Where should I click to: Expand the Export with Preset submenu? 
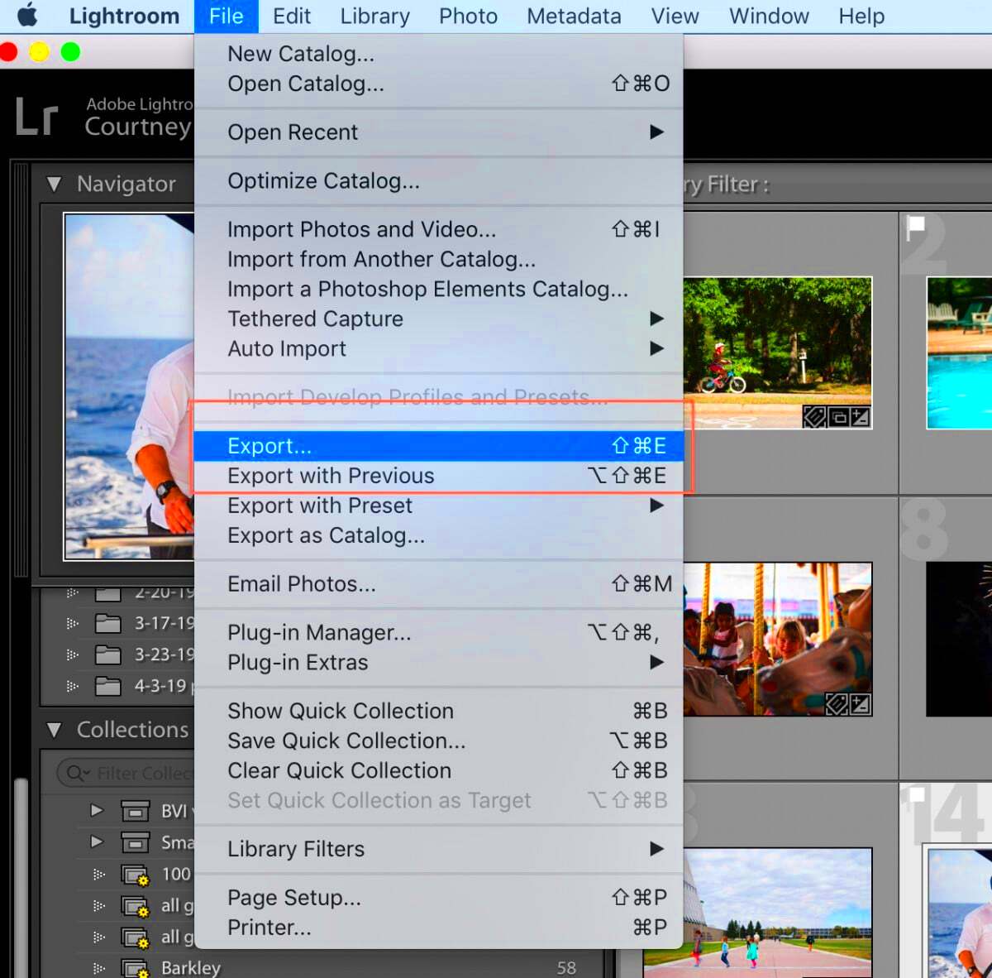[439, 506]
